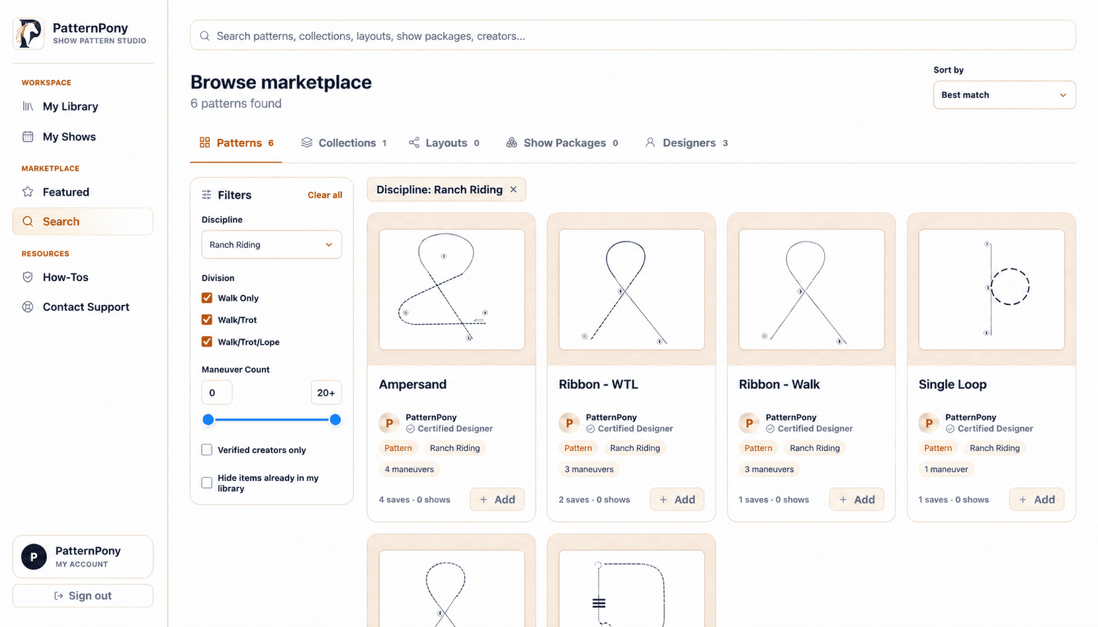Add the Single Loop pattern

click(1036, 499)
